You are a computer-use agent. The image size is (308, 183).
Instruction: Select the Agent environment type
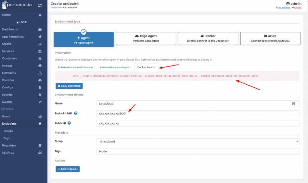click(84, 39)
